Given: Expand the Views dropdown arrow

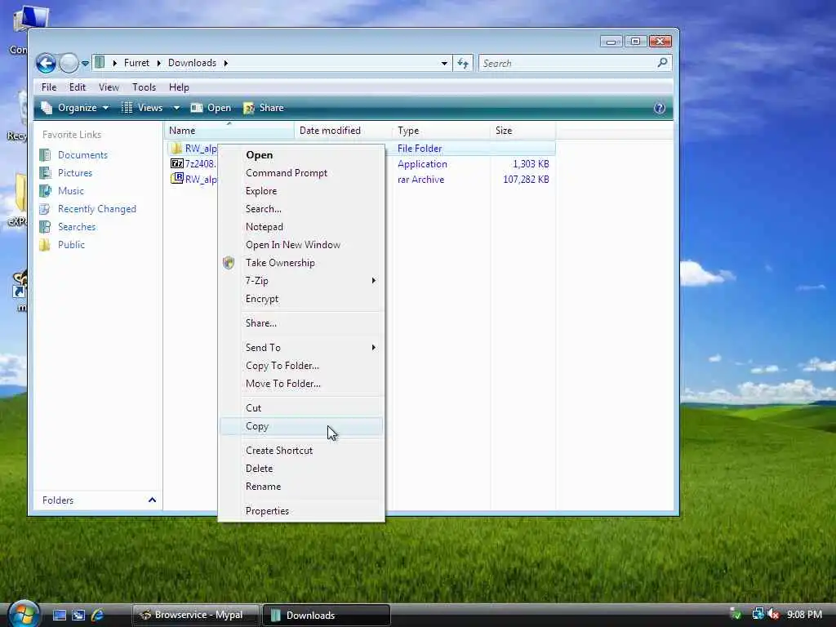Looking at the screenshot, I should pyautogui.click(x=176, y=108).
